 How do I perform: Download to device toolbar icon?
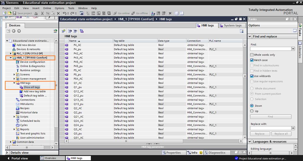point(93,13)
